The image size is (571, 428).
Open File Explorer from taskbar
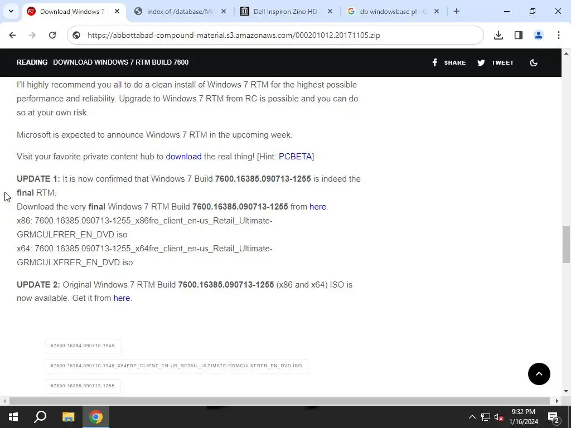tap(68, 417)
